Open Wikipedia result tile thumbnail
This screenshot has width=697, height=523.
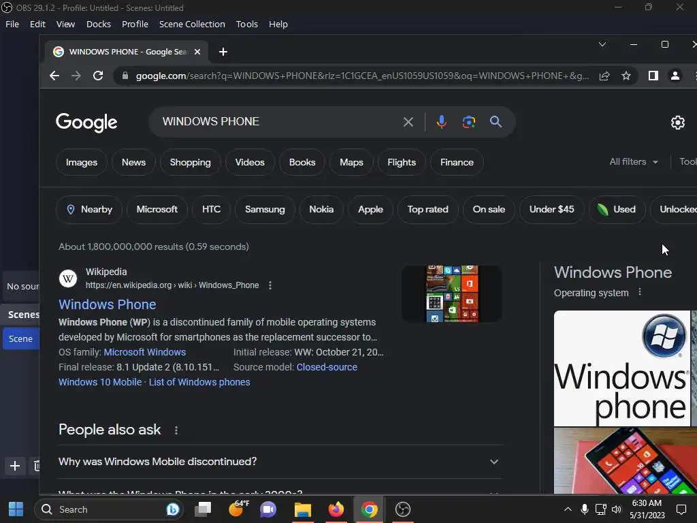tap(452, 294)
